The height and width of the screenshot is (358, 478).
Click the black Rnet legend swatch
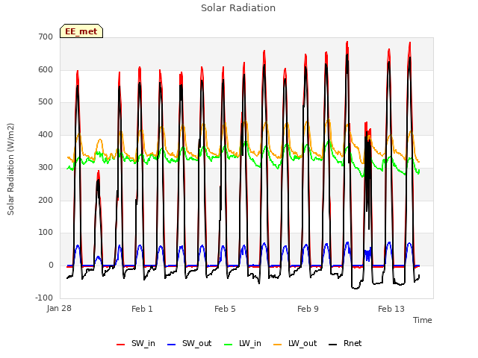(333, 345)
